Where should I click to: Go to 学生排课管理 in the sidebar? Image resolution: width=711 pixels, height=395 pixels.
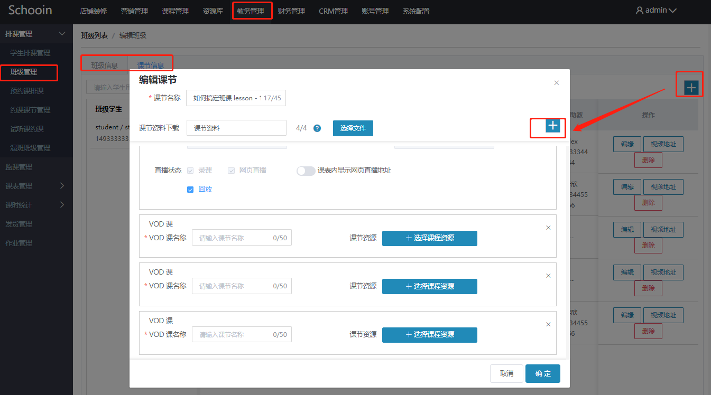point(30,53)
